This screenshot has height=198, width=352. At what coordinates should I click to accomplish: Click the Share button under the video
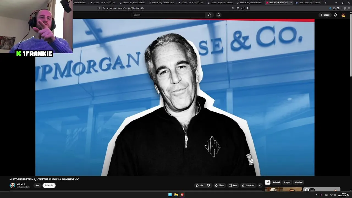pos(219,185)
